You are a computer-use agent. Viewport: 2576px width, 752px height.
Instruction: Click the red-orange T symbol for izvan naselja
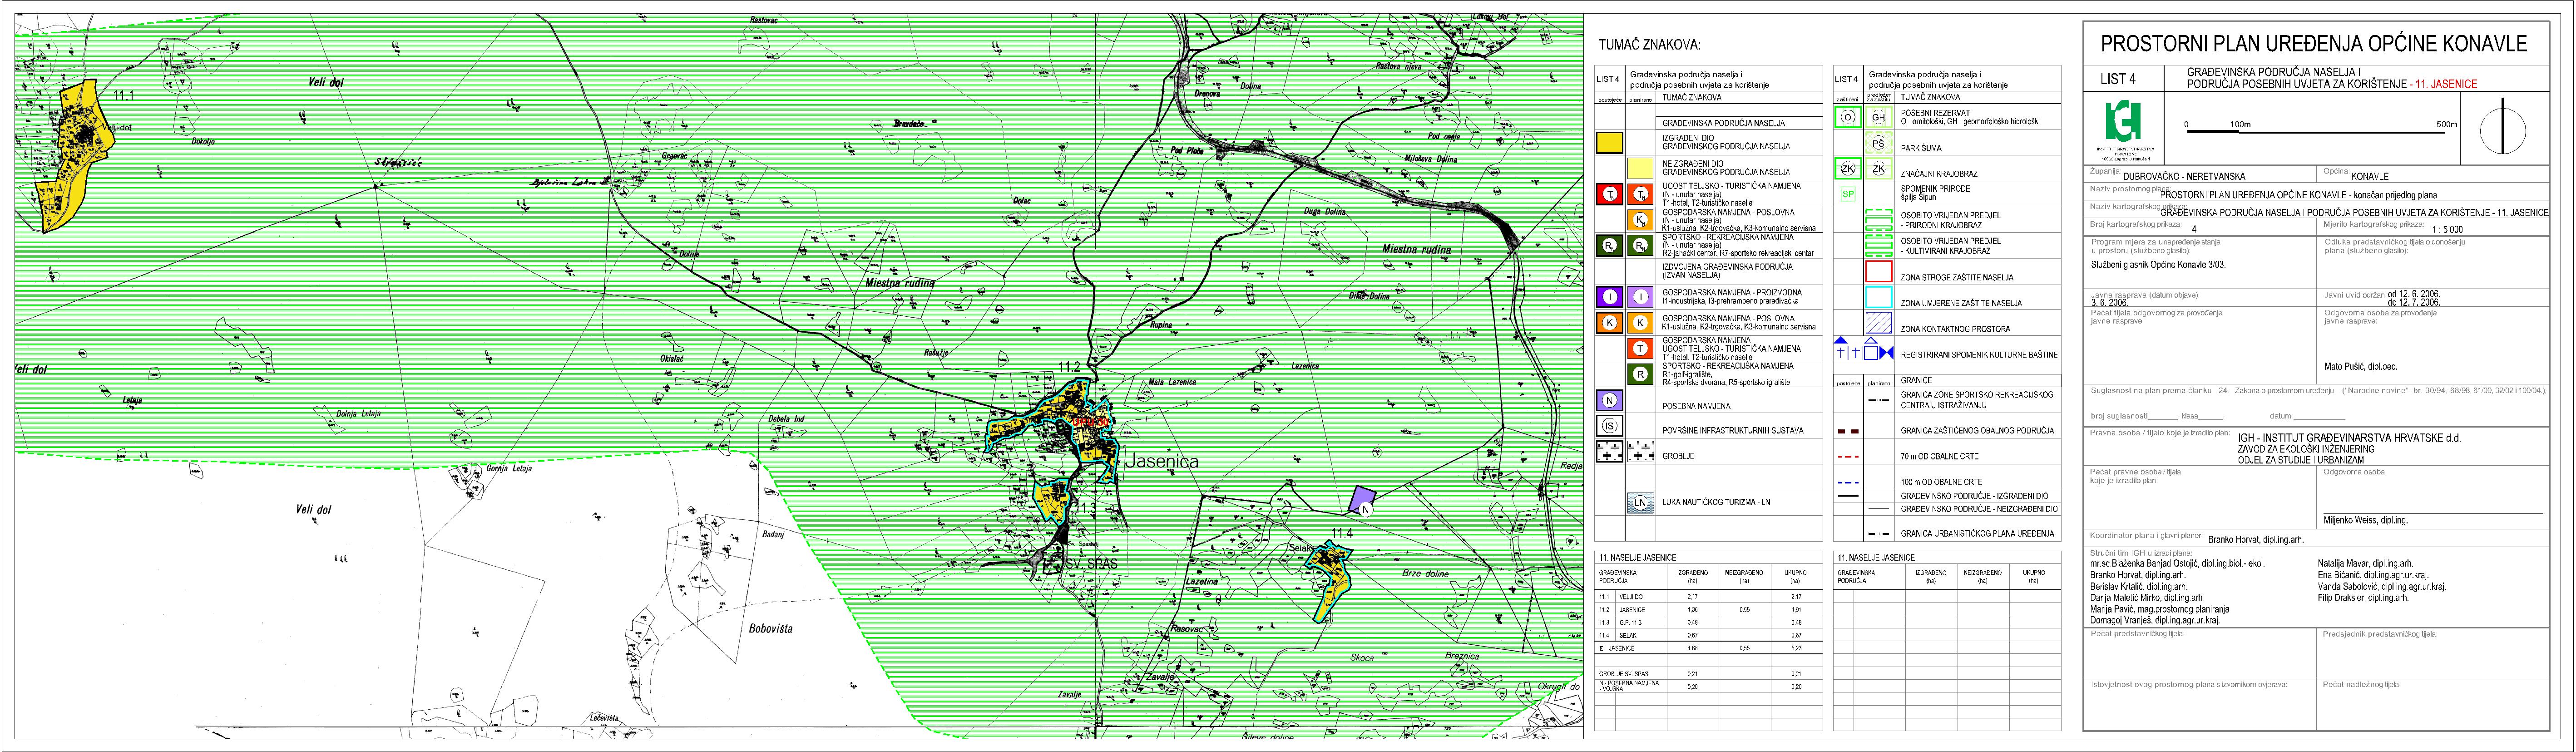point(1640,349)
